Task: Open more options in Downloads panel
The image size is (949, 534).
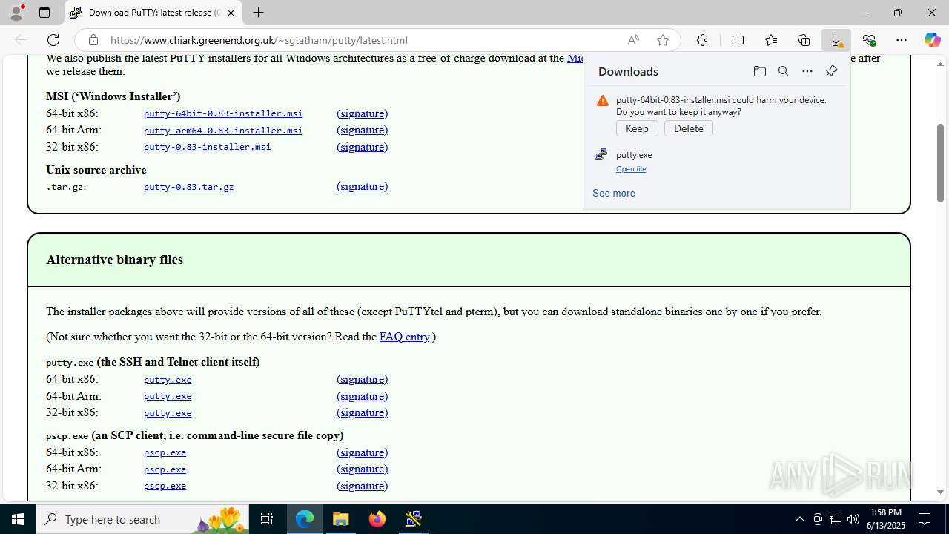Action: pos(807,71)
